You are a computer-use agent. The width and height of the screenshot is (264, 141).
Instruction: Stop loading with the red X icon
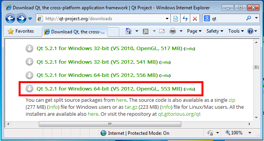point(195,19)
